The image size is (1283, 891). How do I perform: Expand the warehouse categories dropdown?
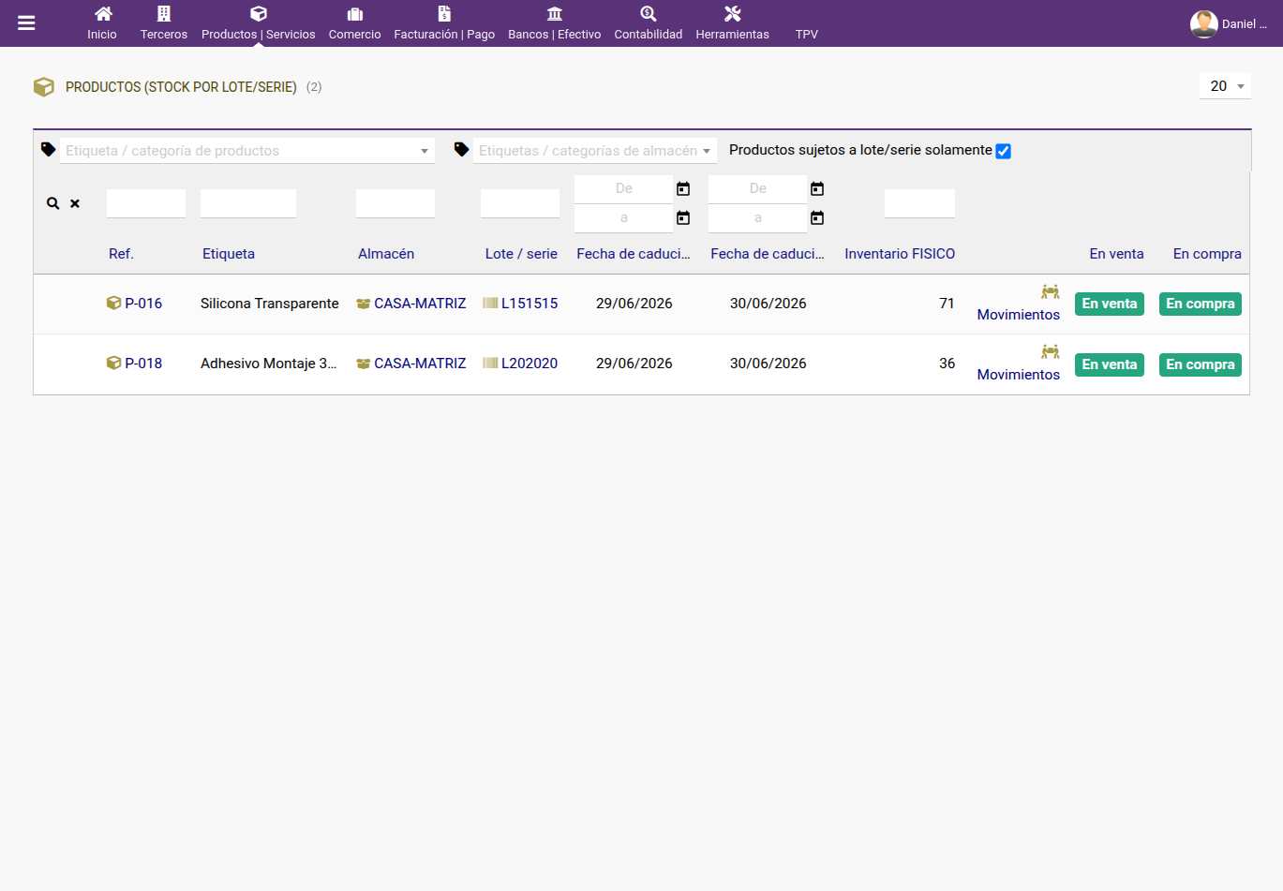click(x=595, y=151)
